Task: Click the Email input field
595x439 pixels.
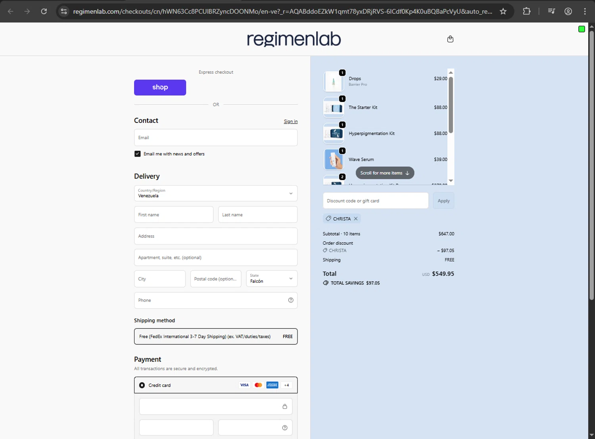Action: tap(216, 138)
